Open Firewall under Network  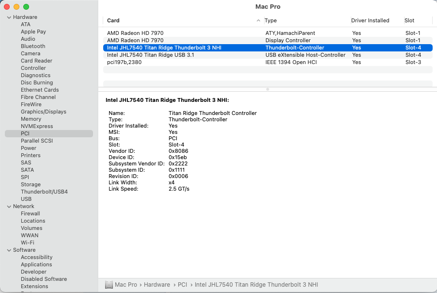click(31, 213)
